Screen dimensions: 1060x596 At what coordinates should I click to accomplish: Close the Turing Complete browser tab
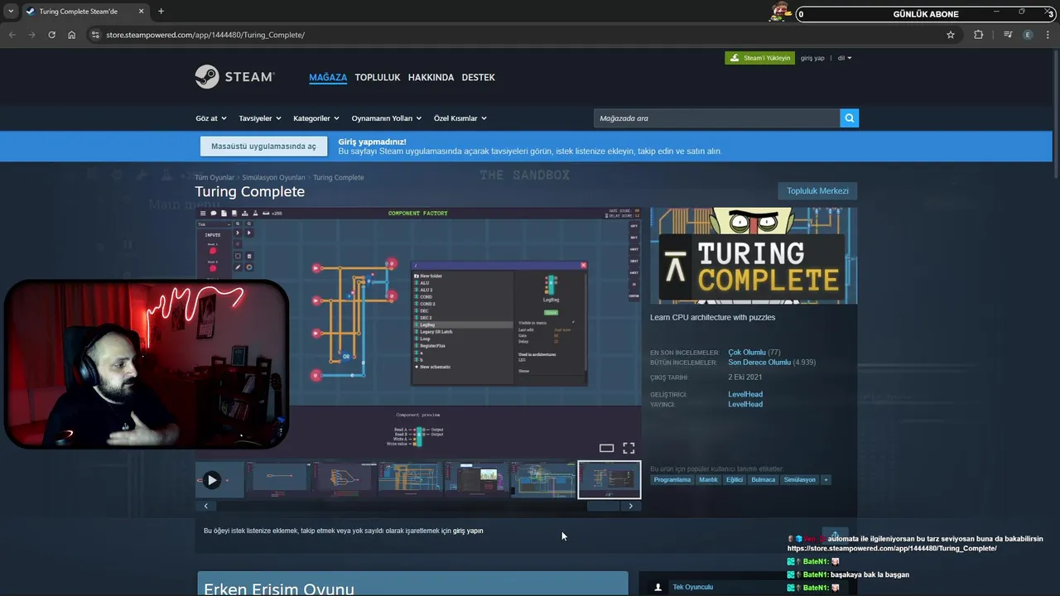click(142, 12)
